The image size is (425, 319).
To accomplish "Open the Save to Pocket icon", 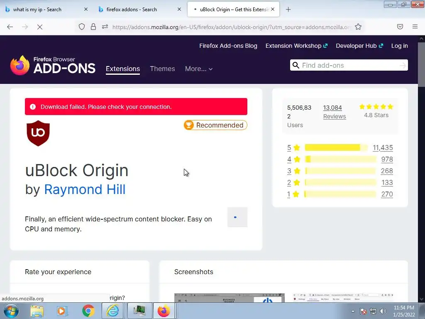I will (x=400, y=27).
